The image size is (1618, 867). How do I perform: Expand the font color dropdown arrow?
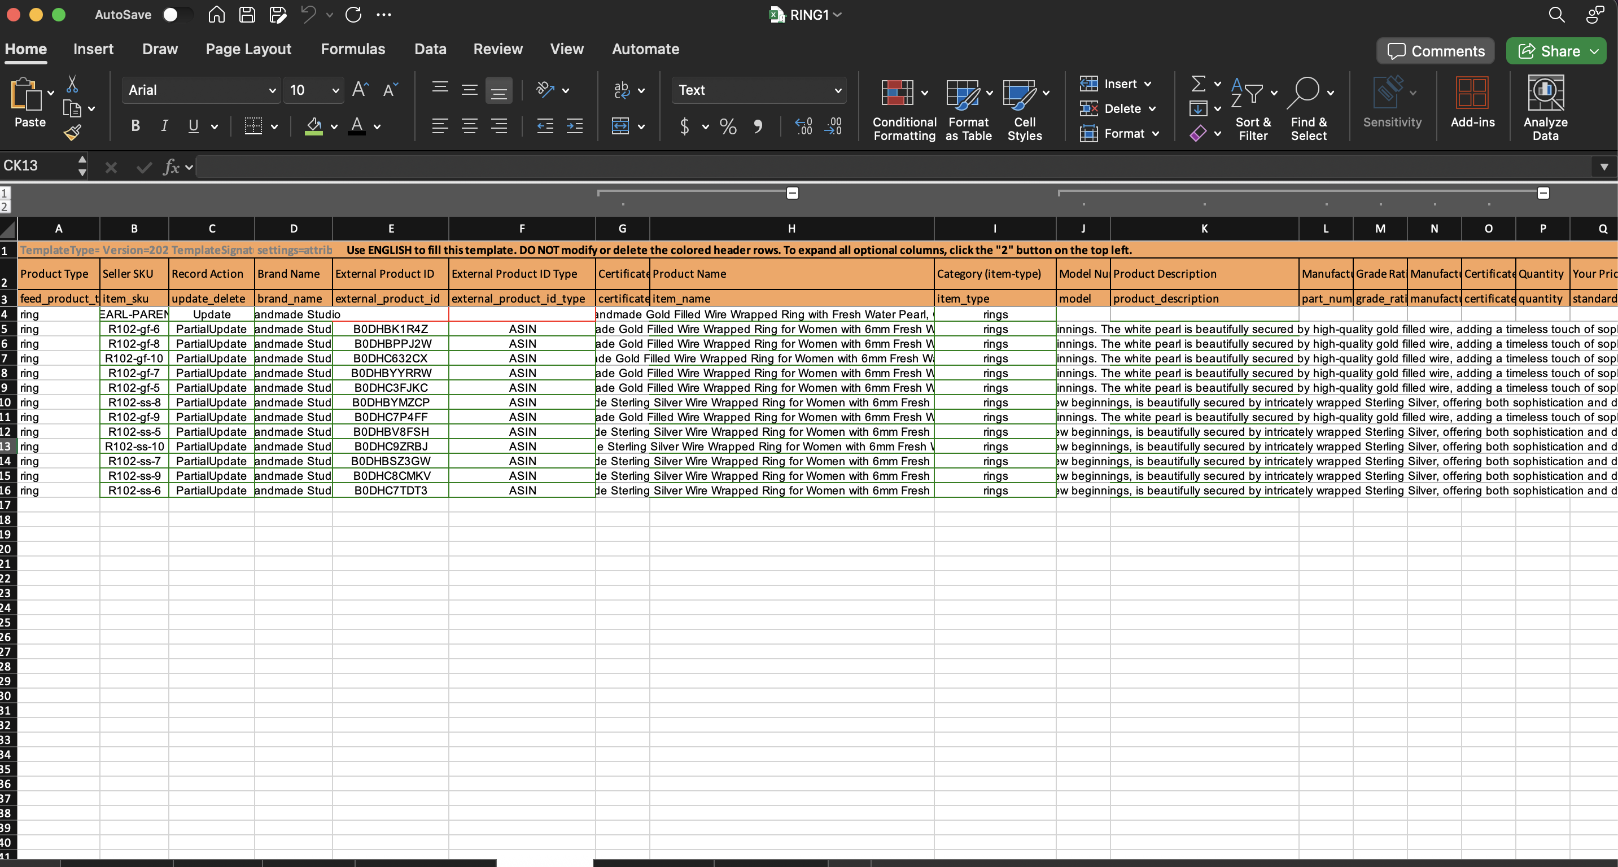(x=377, y=127)
